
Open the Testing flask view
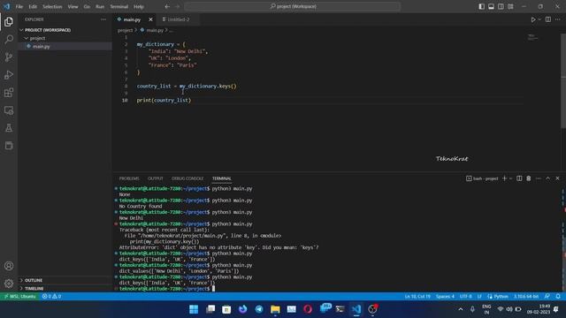9,127
